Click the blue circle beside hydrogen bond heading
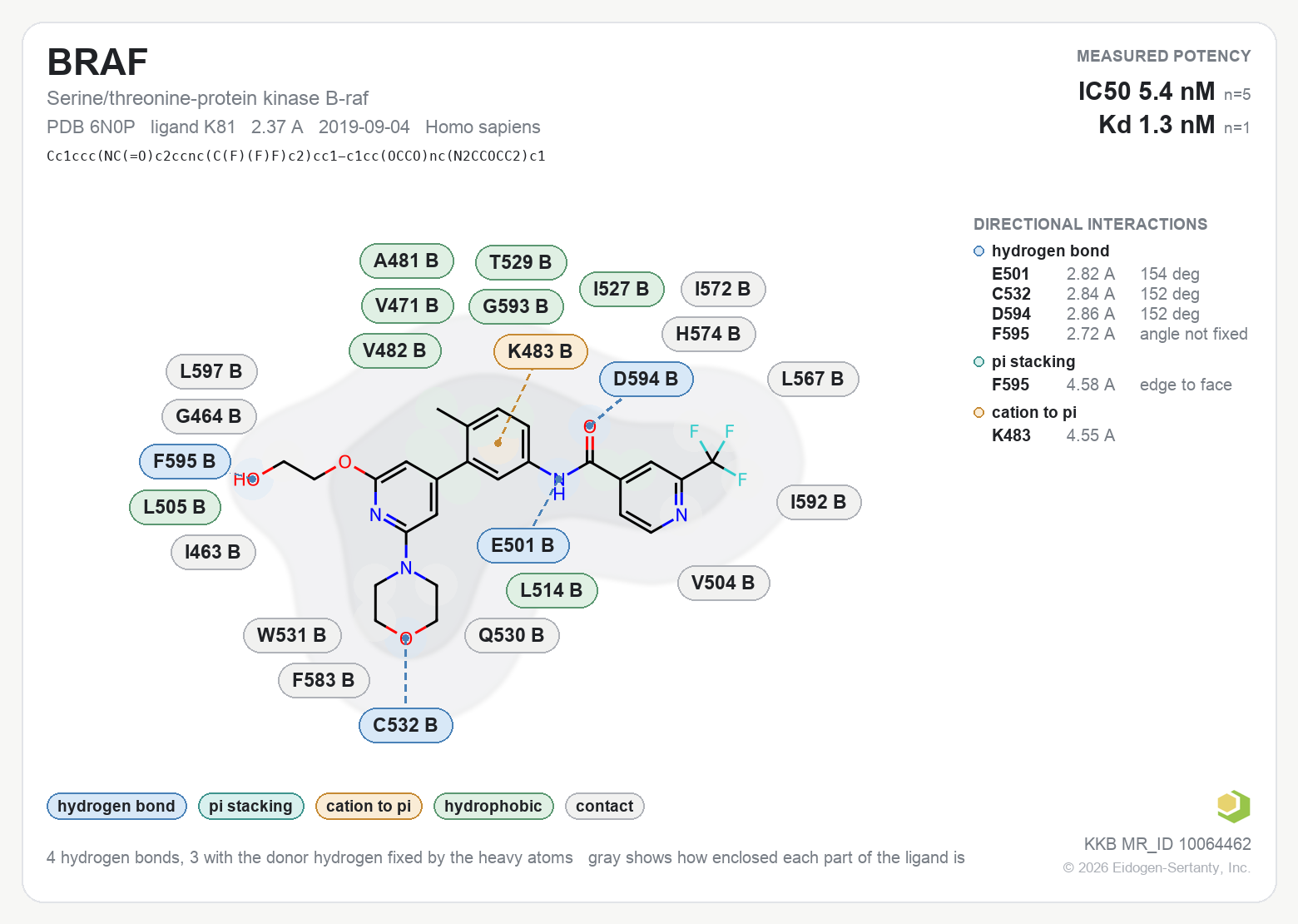The image size is (1298, 924). click(978, 251)
